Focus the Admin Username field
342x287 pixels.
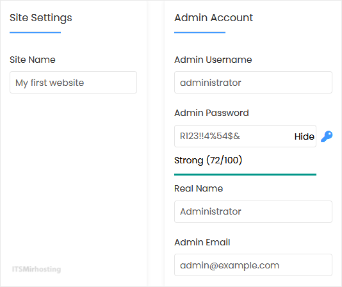253,83
